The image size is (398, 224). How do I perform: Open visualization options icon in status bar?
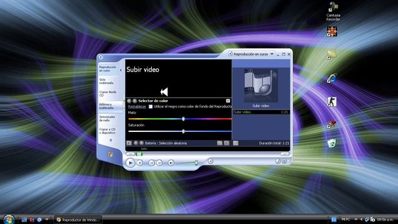[x=129, y=143]
